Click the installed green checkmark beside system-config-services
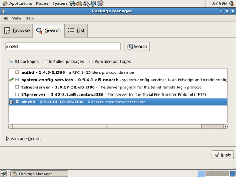 (x=12, y=80)
